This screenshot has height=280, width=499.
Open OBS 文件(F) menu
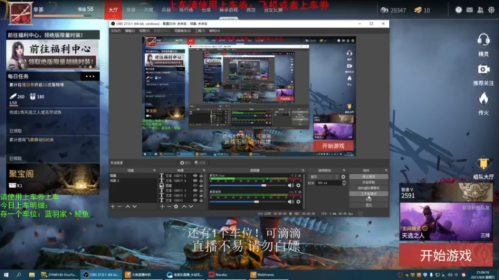tap(116, 30)
